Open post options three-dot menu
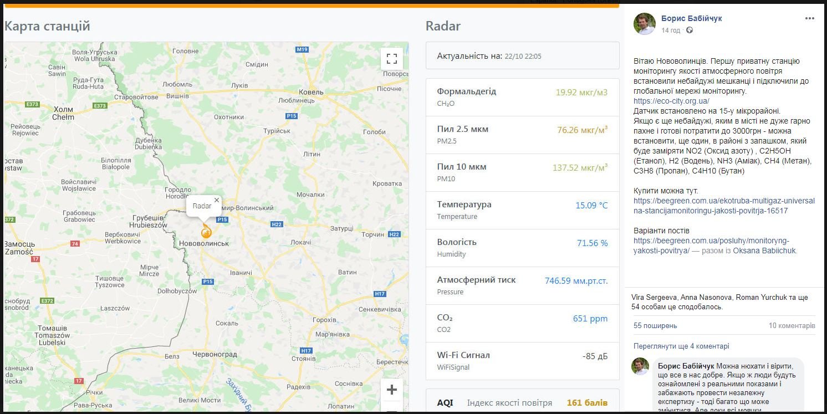The image size is (827, 414). pos(810,18)
